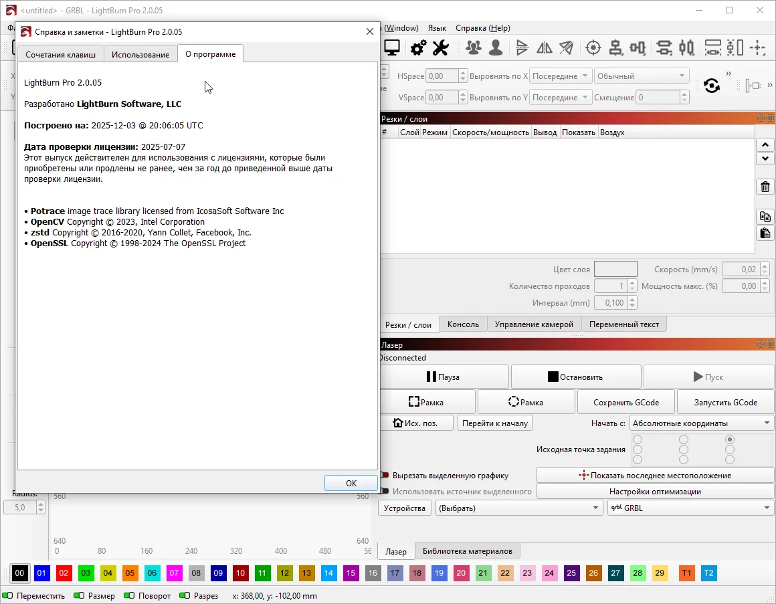Open the '(Выбрать)' port dropdown
This screenshot has width=776, height=604.
(x=518, y=508)
